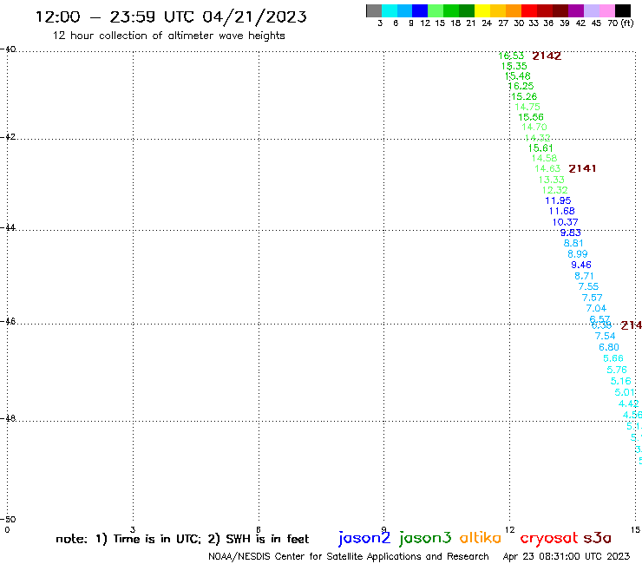Click the wave height value 16.53
Viewport: 642px width, 564px height.
tap(511, 56)
